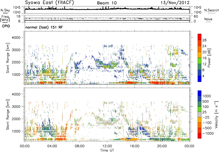Image resolution: width=219 pixels, height=152 pixels.
Task: Click the 'normal (fast) 151 RF' text
Action: click(x=44, y=27)
